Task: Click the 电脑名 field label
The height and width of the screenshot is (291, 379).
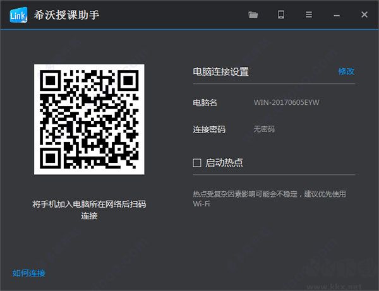Action: click(205, 103)
